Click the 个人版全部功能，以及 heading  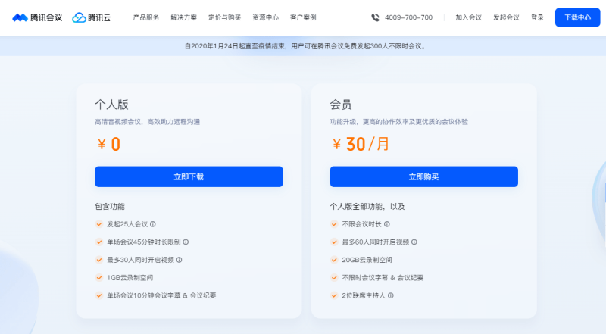[x=367, y=207]
